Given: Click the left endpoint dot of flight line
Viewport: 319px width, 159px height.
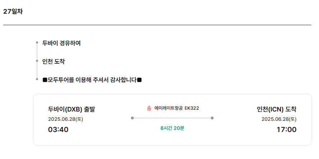Looking at the screenshot, I should (x=132, y=118).
